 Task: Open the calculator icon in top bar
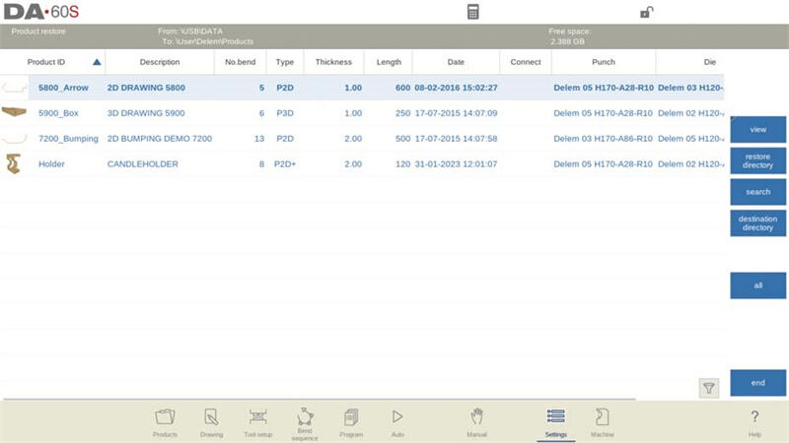473,12
